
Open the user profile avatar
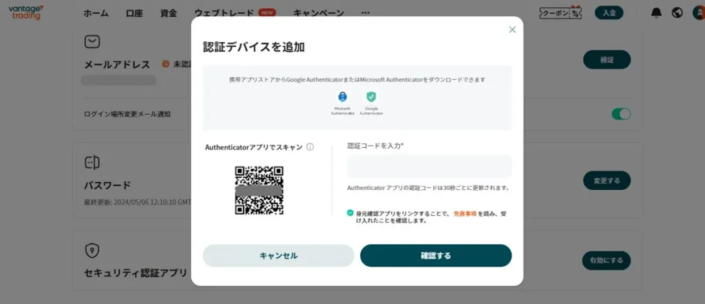click(699, 13)
